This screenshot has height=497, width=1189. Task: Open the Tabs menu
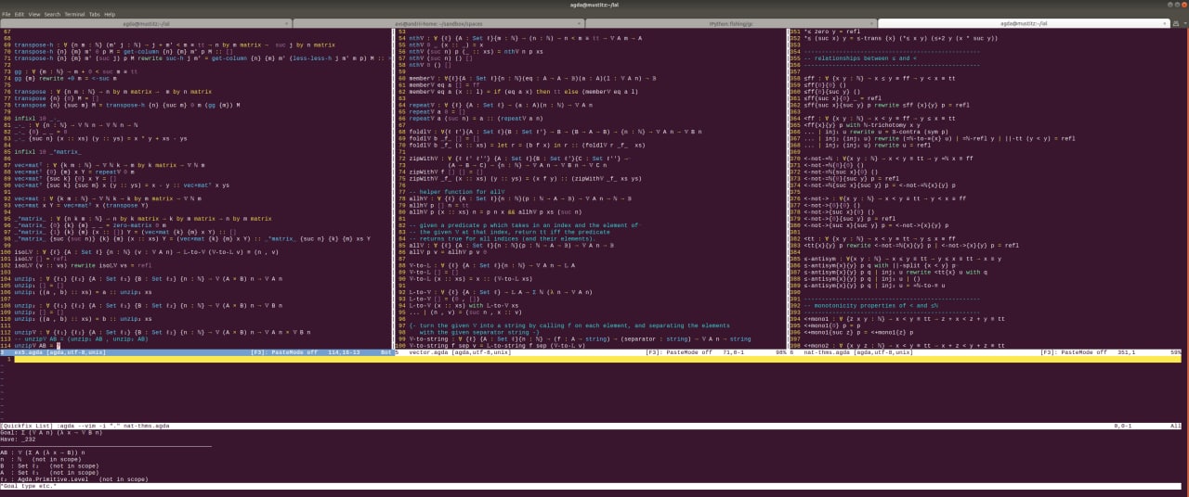tap(94, 15)
